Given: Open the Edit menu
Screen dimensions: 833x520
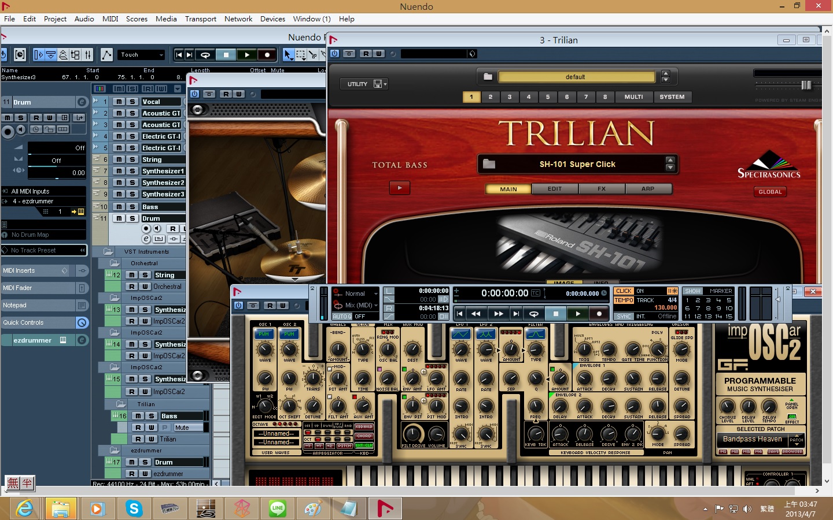Looking at the screenshot, I should pyautogui.click(x=30, y=18).
